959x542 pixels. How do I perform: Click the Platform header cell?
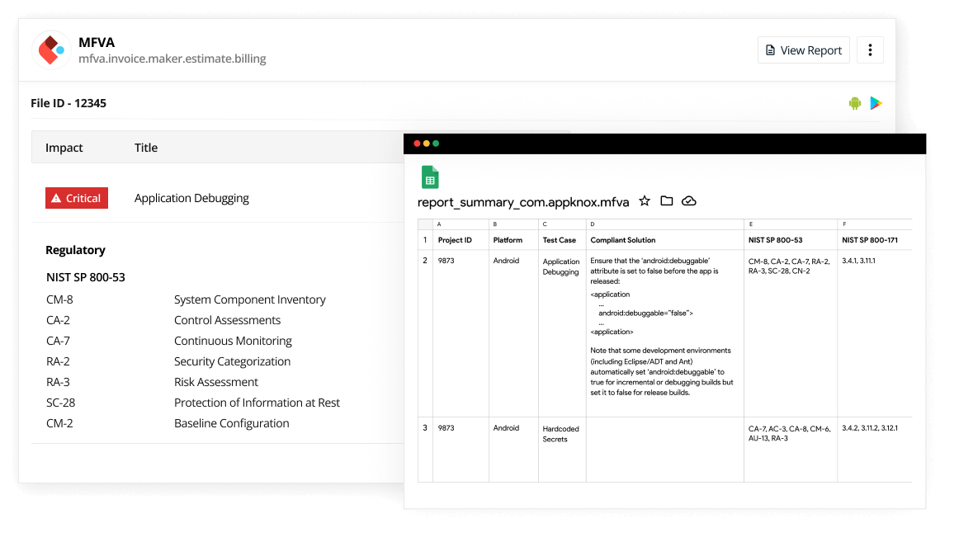point(513,240)
